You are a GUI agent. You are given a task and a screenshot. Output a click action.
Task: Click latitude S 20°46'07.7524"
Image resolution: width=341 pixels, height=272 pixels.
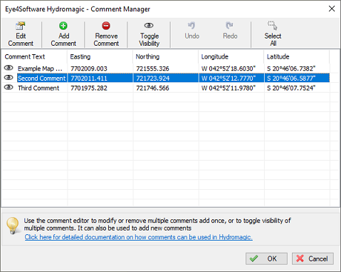pos(291,88)
